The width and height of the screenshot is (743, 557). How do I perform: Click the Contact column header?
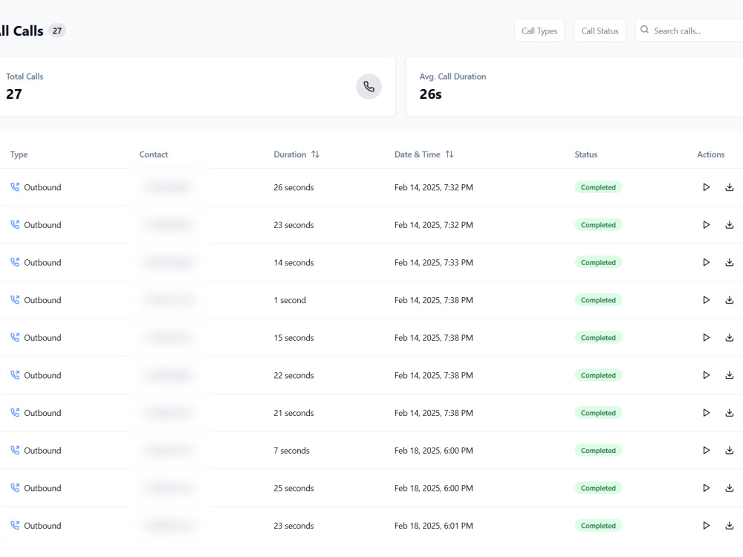(x=154, y=154)
